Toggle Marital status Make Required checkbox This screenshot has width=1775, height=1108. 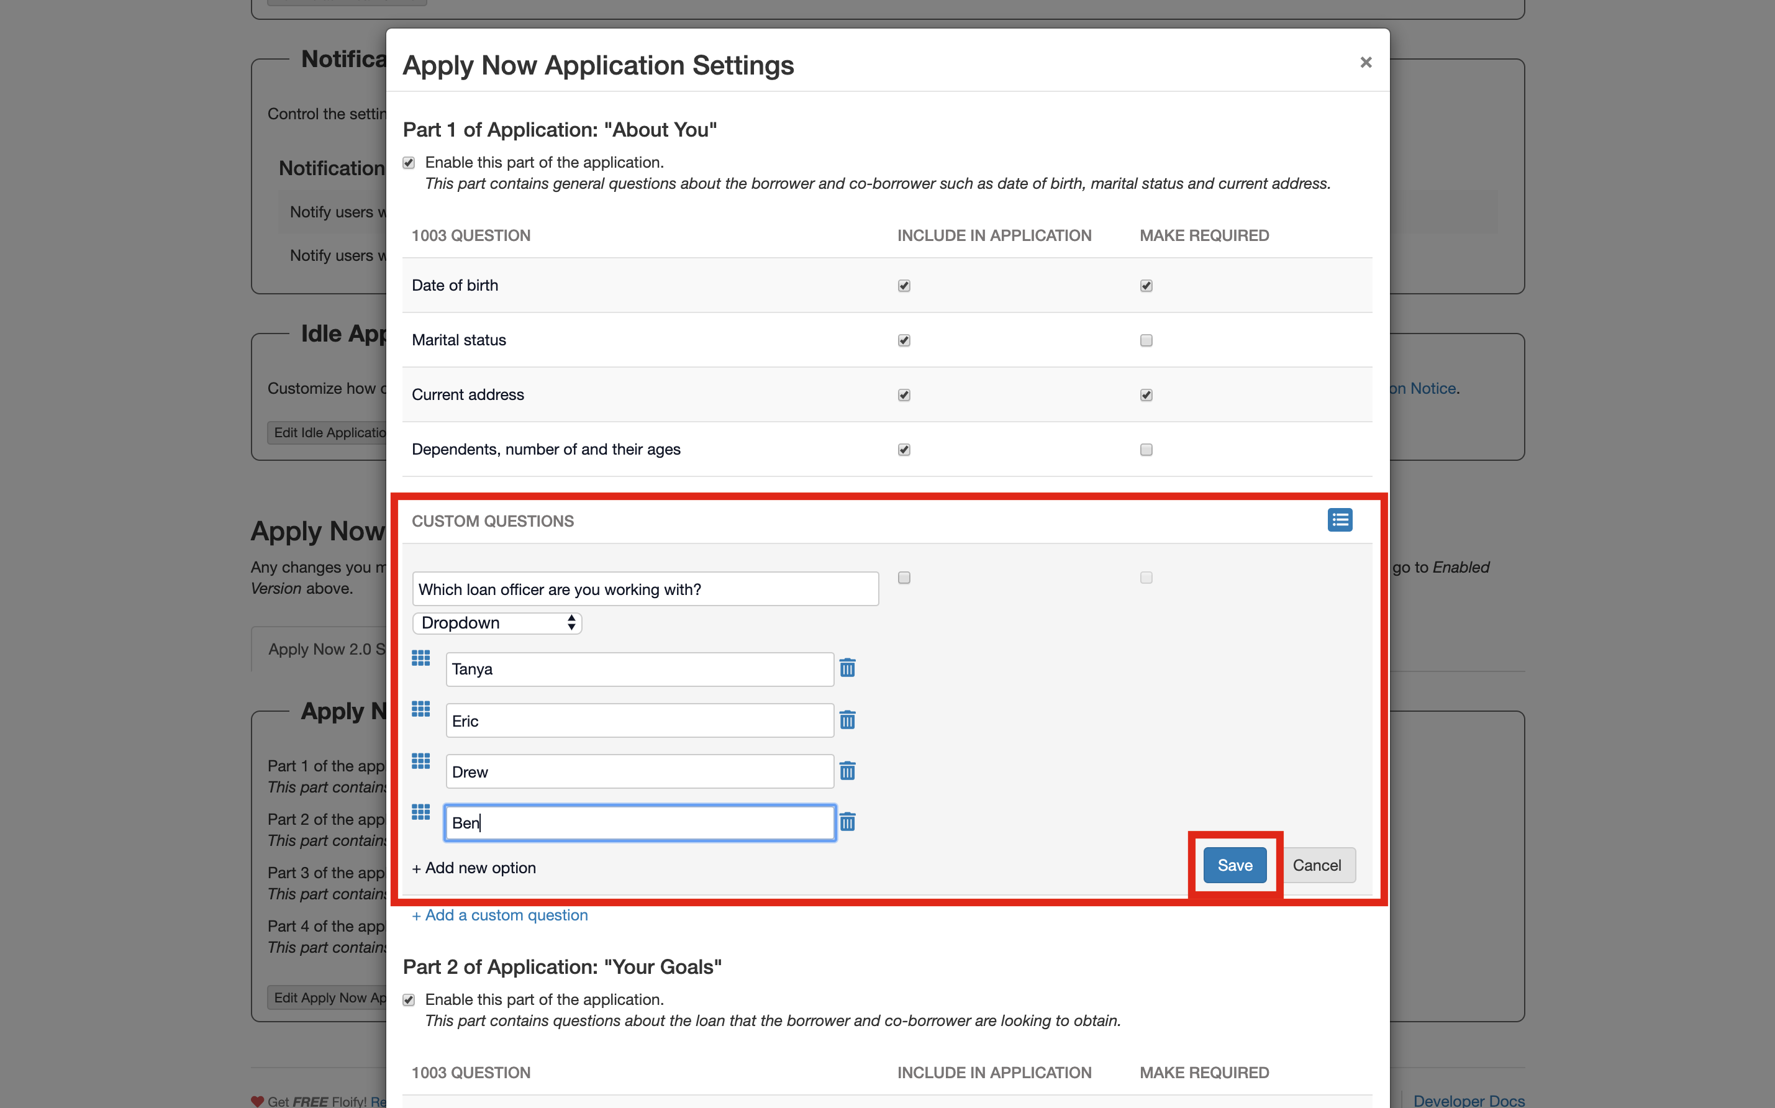1146,340
